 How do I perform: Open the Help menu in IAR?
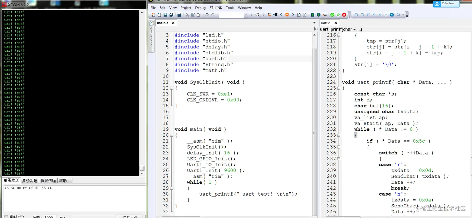[258, 8]
